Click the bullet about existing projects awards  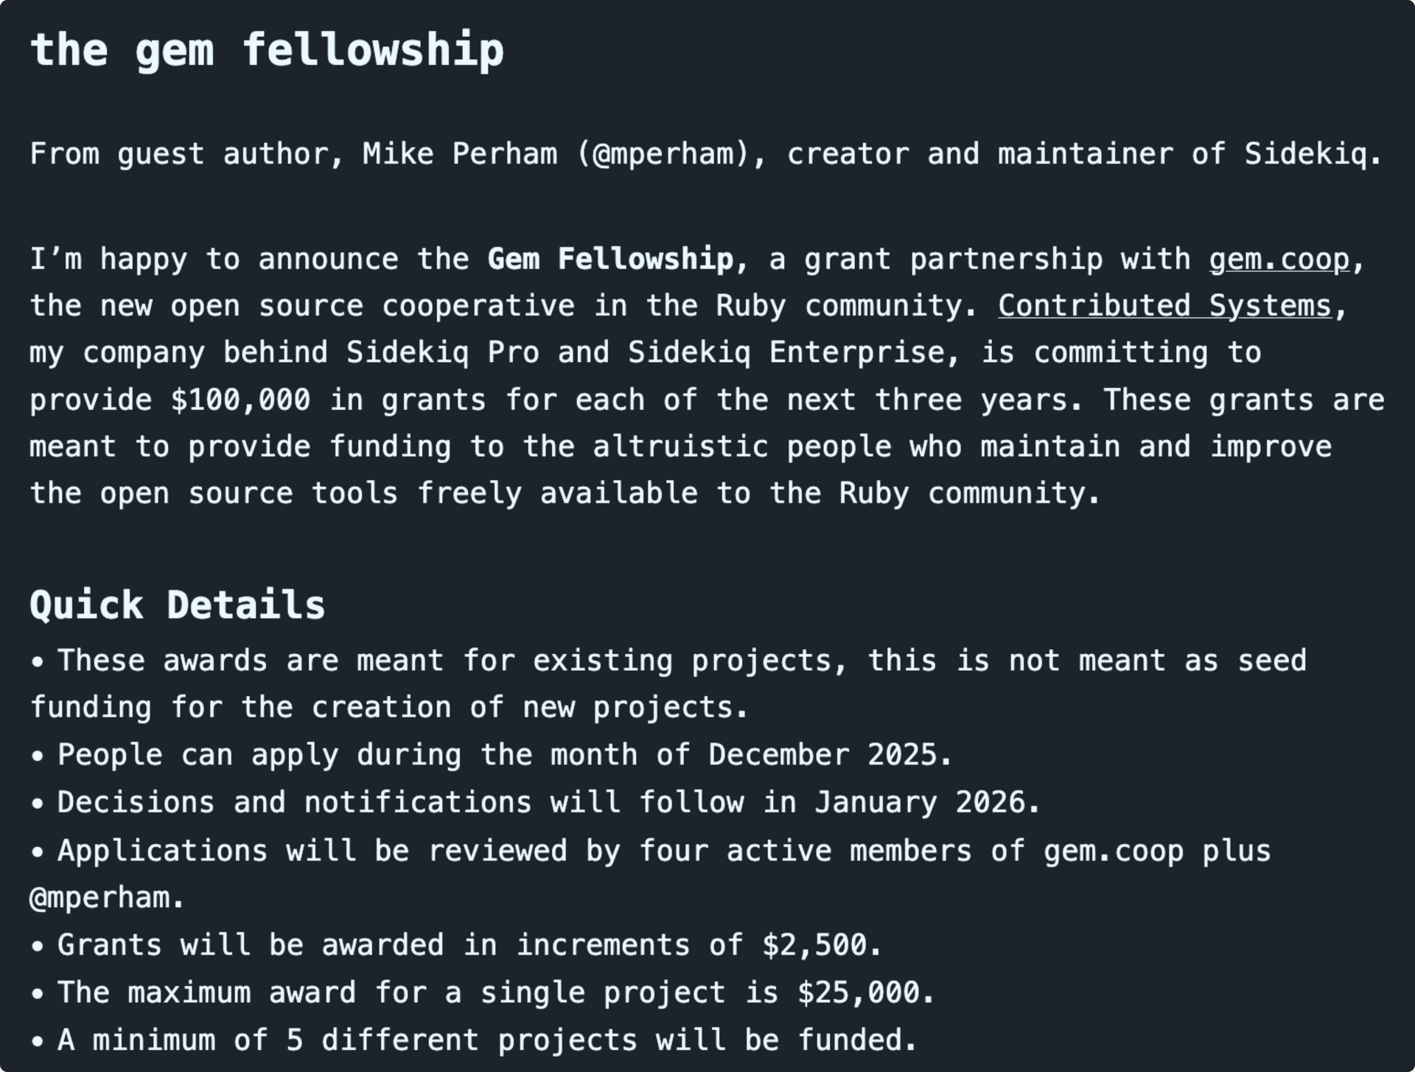(668, 684)
